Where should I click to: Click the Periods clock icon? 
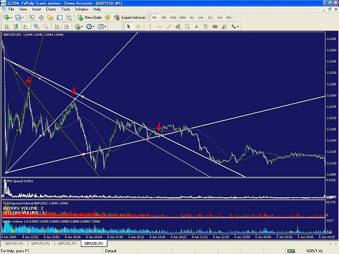click(x=89, y=27)
